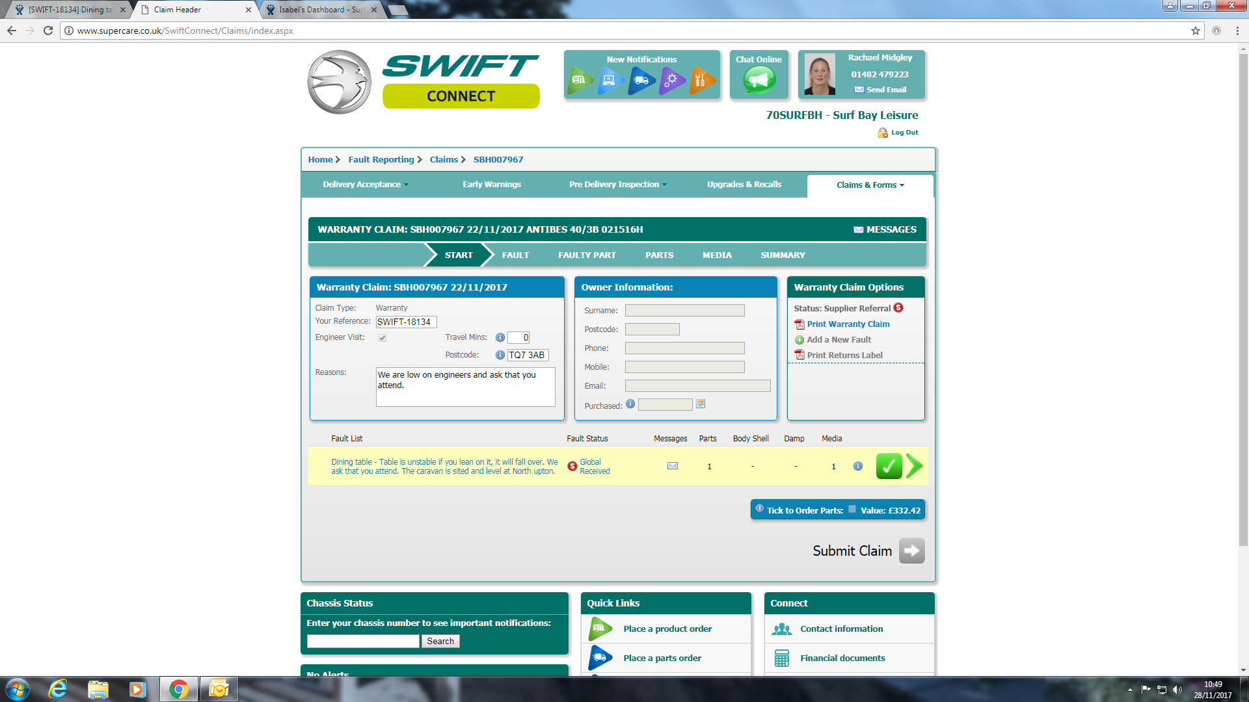The height and width of the screenshot is (702, 1249).
Task: Click the Add a New Fault link
Action: coord(839,340)
